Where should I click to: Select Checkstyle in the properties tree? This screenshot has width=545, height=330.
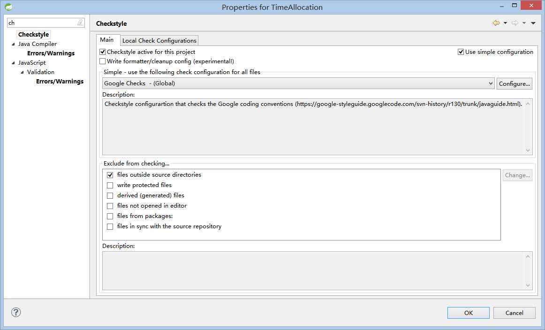[x=33, y=34]
